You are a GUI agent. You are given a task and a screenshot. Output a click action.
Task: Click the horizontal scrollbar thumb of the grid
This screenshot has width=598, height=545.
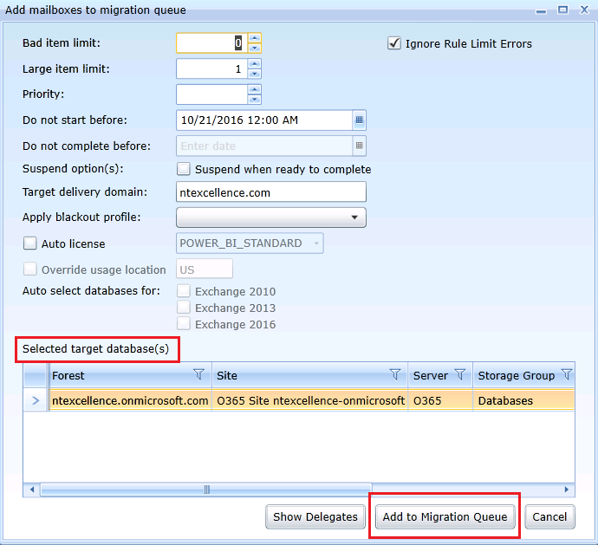(206, 490)
